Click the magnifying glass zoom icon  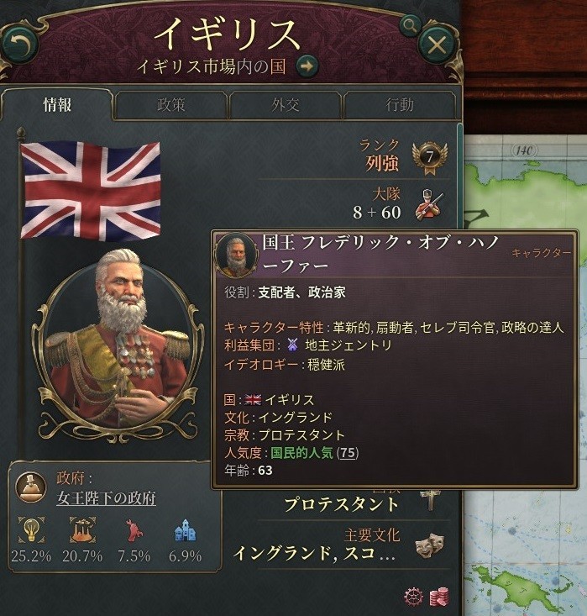(x=410, y=26)
